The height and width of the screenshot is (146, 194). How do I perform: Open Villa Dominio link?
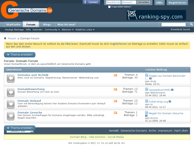coord(97,137)
